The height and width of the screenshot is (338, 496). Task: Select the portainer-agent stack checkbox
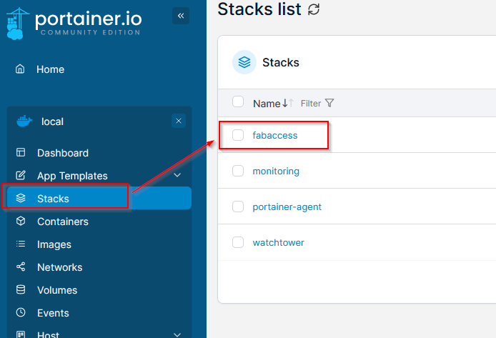coord(238,207)
